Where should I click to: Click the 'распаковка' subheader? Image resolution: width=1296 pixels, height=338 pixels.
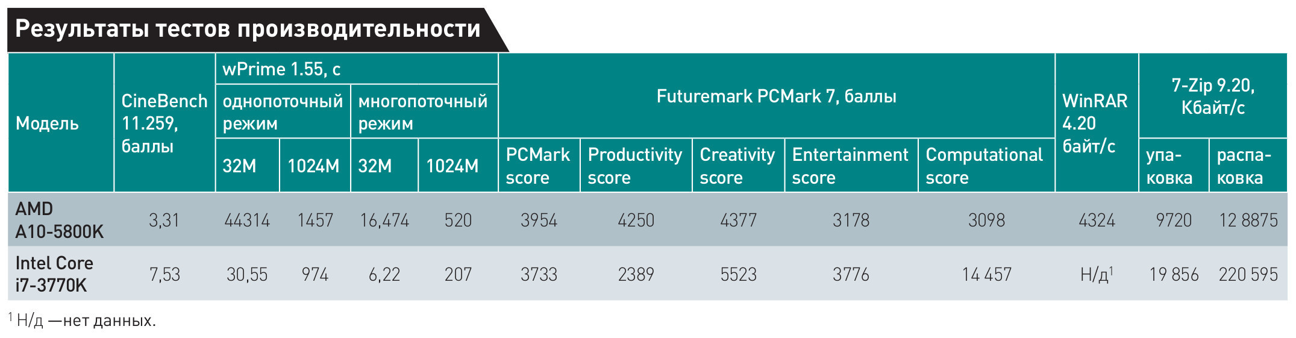[x=1244, y=166]
